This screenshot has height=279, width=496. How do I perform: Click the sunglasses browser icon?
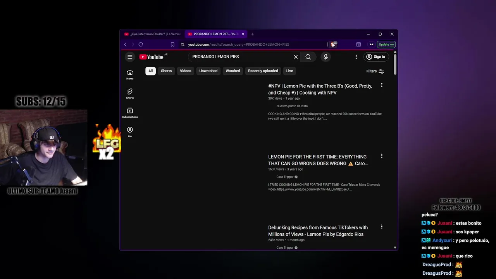[x=371, y=45]
